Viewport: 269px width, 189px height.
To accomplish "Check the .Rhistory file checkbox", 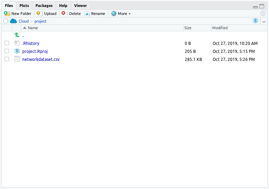I will click(7, 43).
